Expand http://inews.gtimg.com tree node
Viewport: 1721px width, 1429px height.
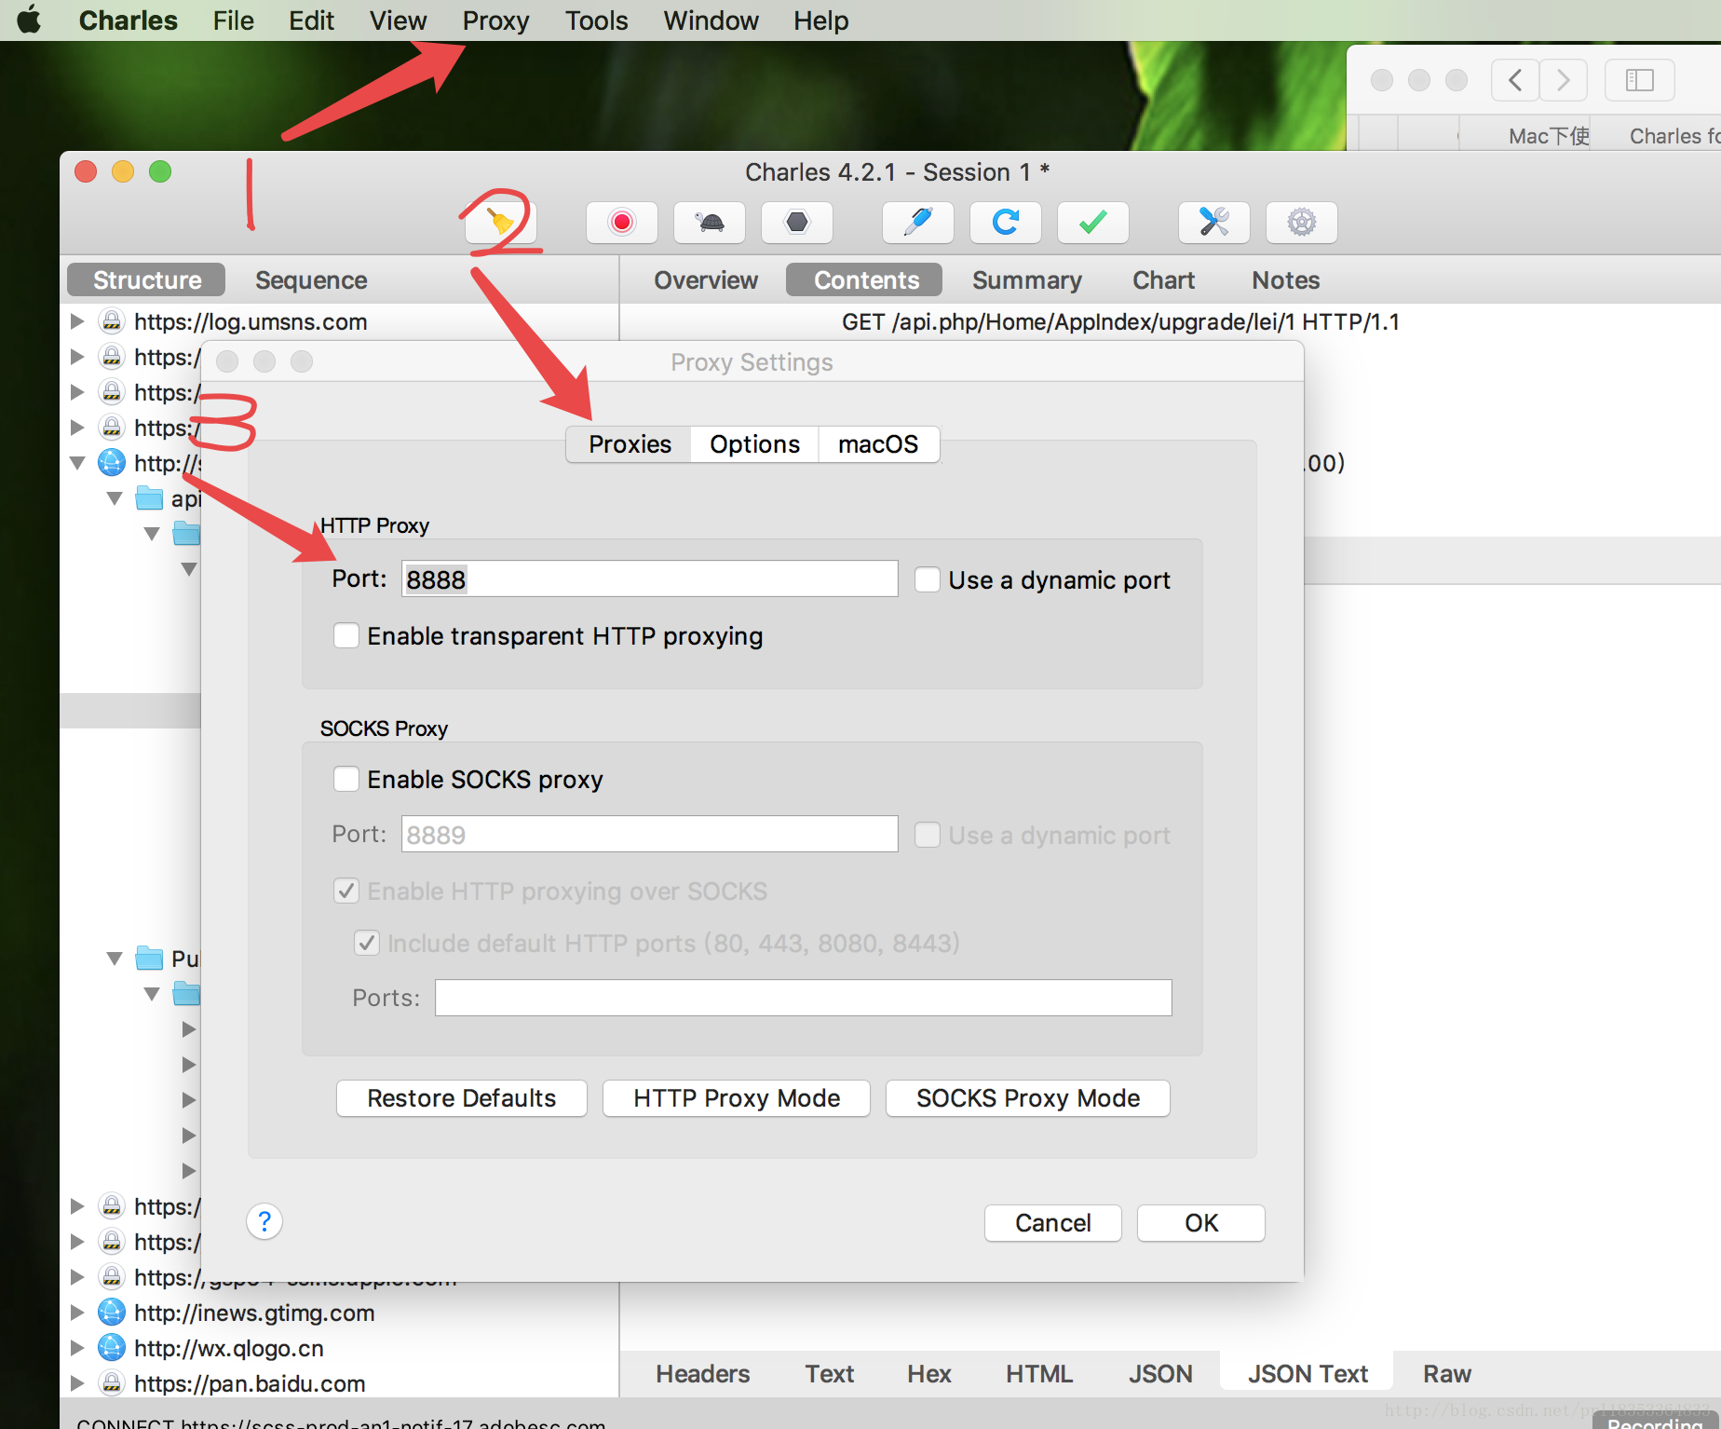tap(78, 1313)
